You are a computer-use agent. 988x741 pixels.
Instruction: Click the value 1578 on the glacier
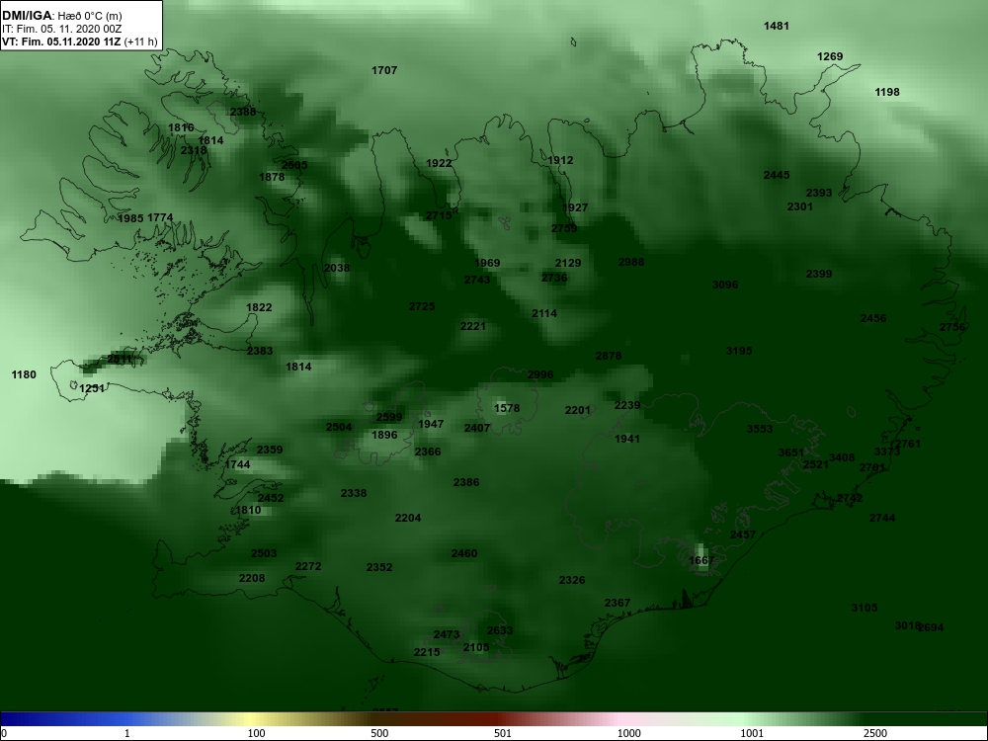(x=507, y=408)
